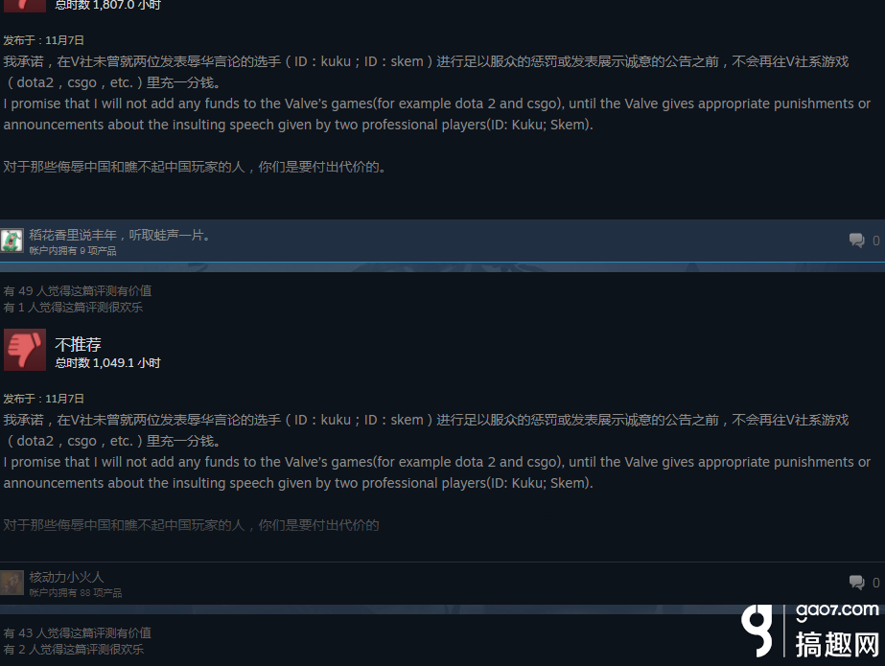
Task: Open comments icon on 核动力小火人 review
Action: pyautogui.click(x=857, y=582)
